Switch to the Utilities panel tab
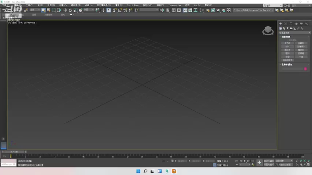This screenshot has width=312, height=175. click(x=307, y=24)
